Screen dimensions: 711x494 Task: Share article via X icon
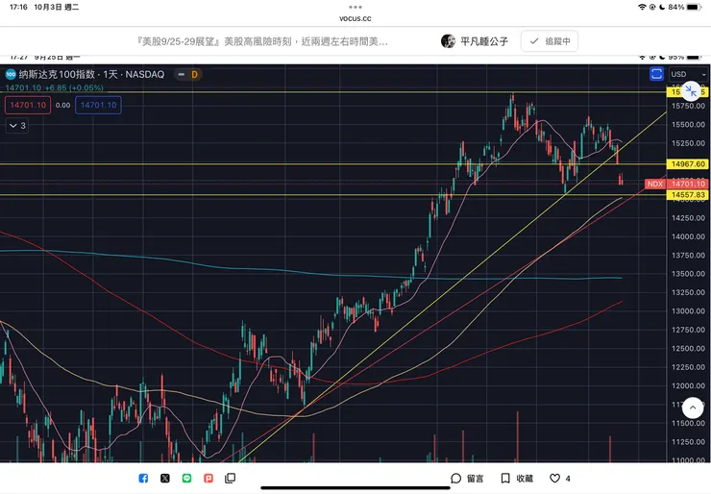click(x=165, y=478)
